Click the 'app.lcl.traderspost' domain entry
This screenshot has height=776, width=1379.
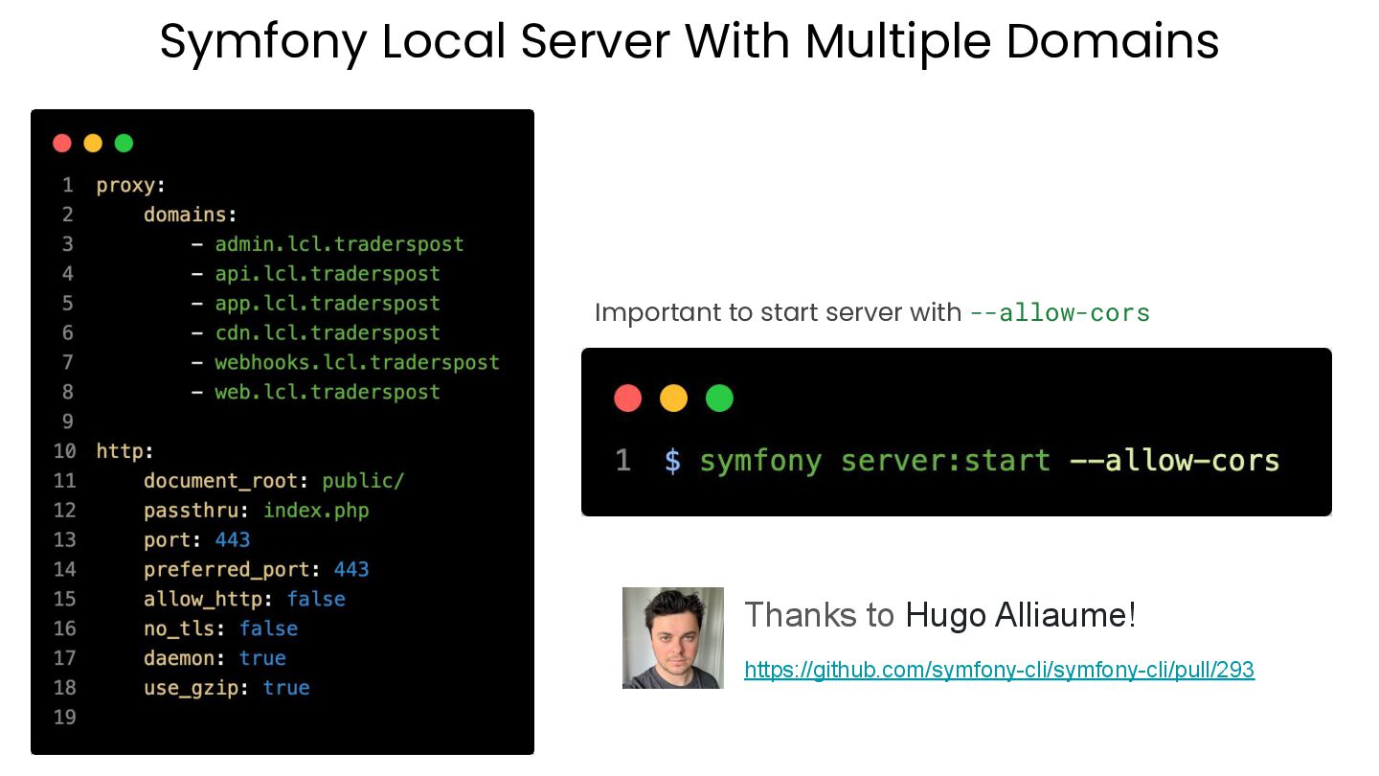pos(328,304)
